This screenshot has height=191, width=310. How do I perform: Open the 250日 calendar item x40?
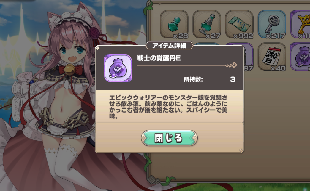pos(272,57)
